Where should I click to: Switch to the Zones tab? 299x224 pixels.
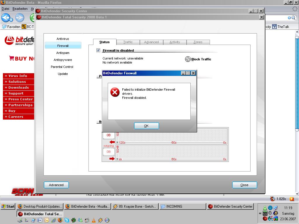198,42
